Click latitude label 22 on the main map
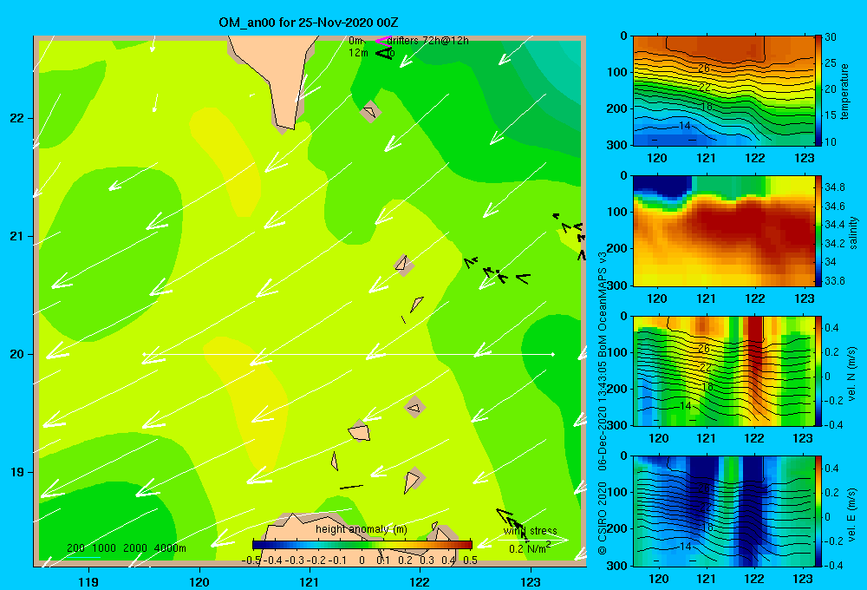Viewport: 867px width, 590px height. click(x=17, y=119)
